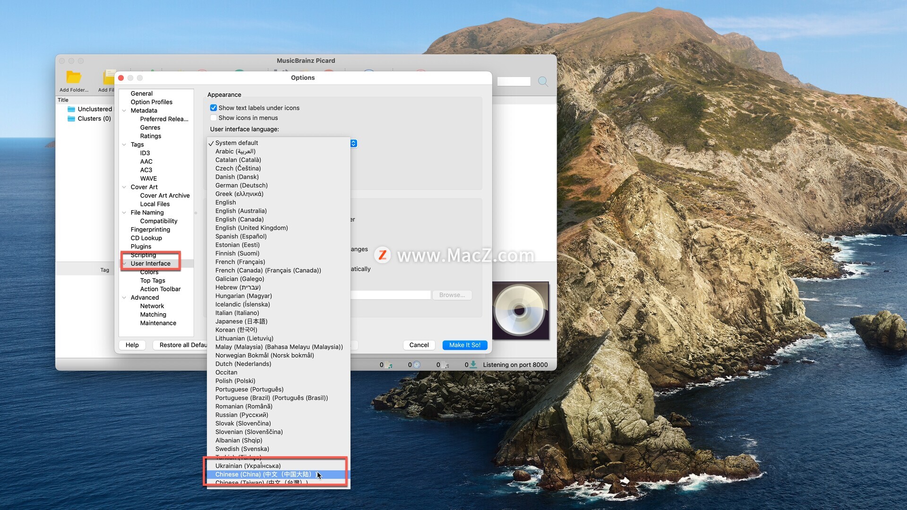This screenshot has width=907, height=510.
Task: Click the Unclustered folder icon
Action: (71, 109)
